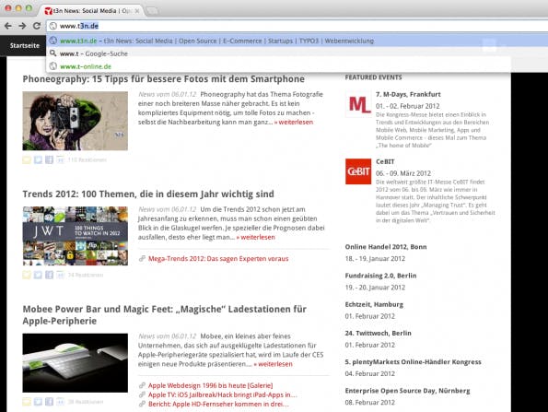Image resolution: width=548 pixels, height=412 pixels.
Task: Click the globe icon beside www.t-online.de suggestion
Action: (x=53, y=66)
